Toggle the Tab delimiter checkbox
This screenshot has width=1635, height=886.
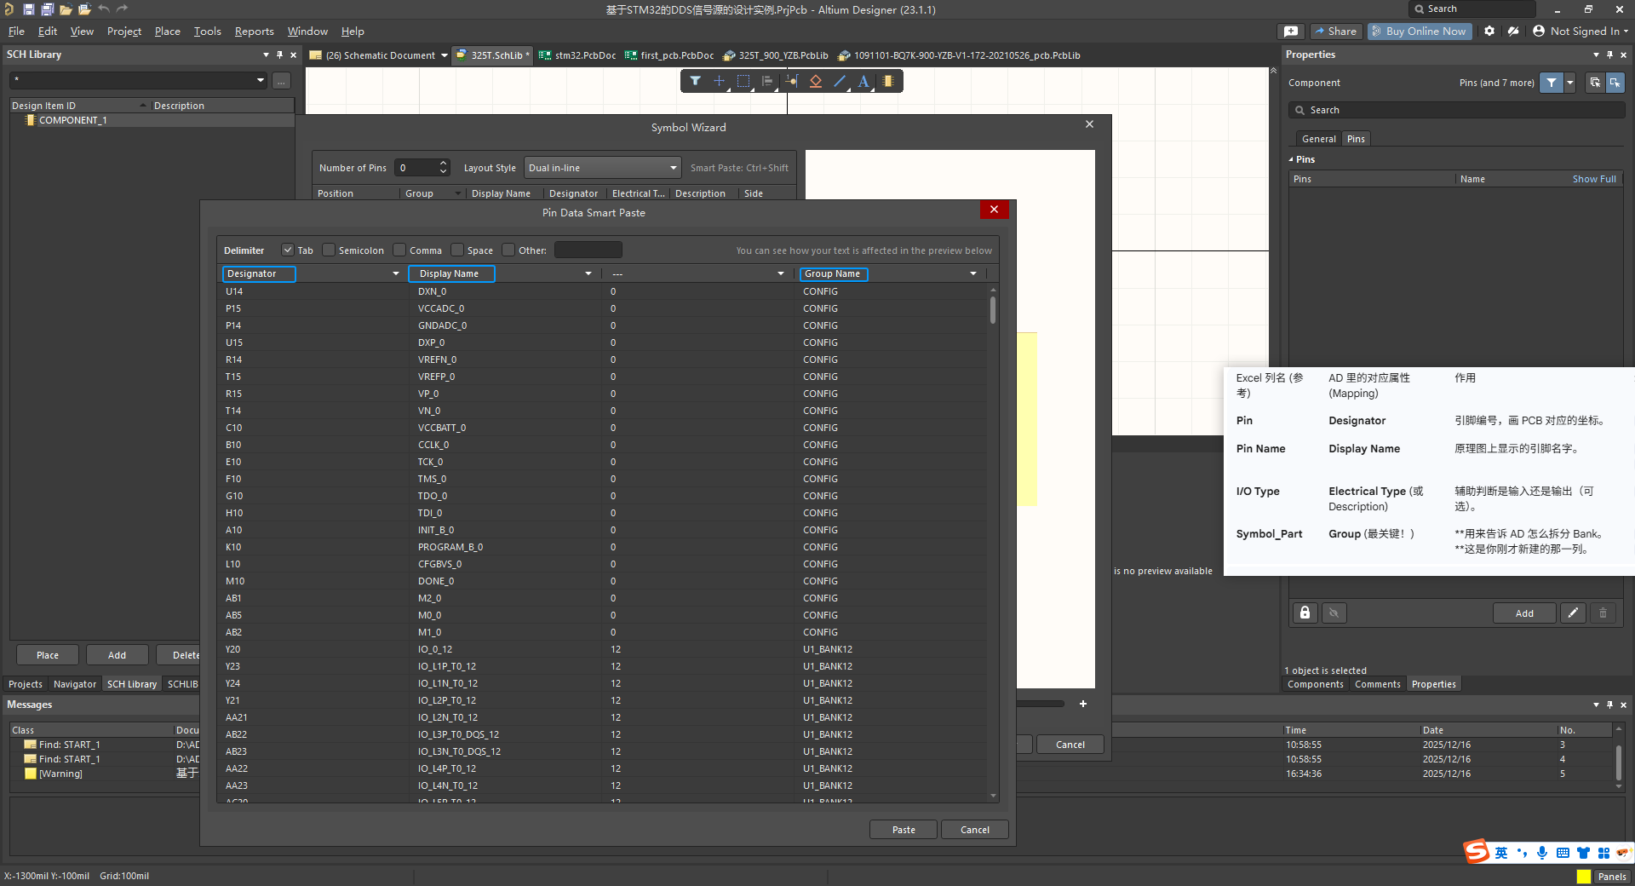coord(288,250)
